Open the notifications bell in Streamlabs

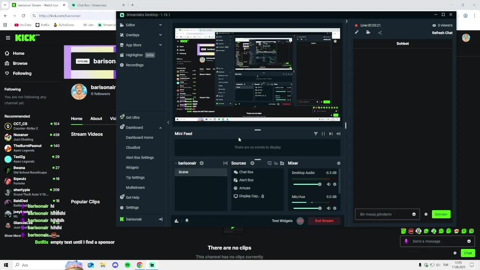point(187,221)
